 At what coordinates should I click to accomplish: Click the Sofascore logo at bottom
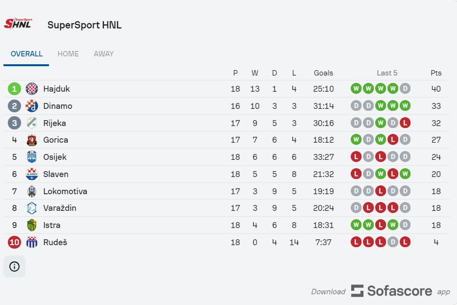391,291
